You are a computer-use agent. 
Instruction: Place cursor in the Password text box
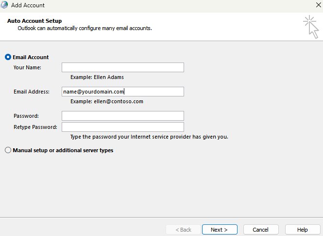pyautogui.click(x=122, y=116)
